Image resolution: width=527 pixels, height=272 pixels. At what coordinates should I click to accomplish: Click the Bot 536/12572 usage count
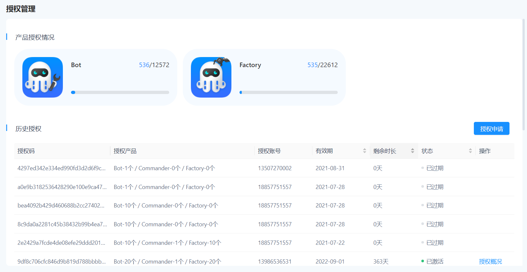tap(154, 65)
